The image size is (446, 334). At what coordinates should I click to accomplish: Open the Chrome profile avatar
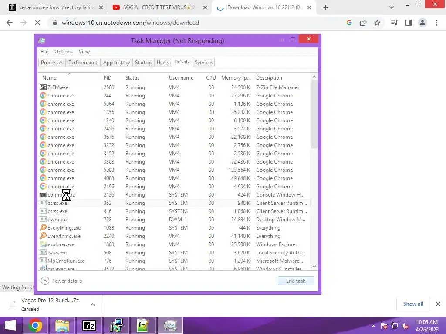[422, 23]
